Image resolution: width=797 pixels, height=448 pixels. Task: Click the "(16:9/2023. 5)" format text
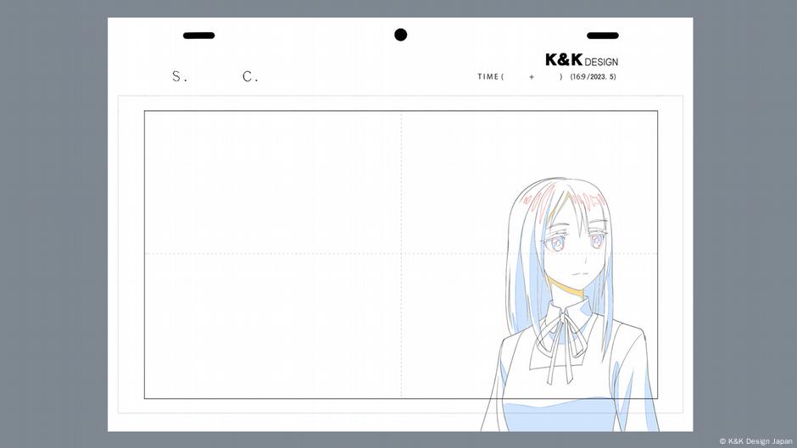point(593,77)
